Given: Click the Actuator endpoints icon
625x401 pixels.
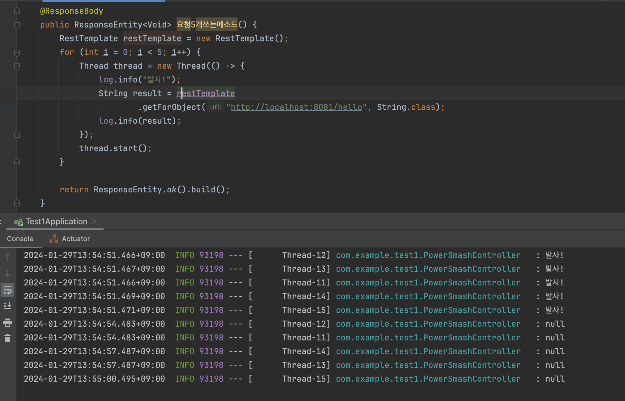Looking at the screenshot, I should pyautogui.click(x=54, y=239).
